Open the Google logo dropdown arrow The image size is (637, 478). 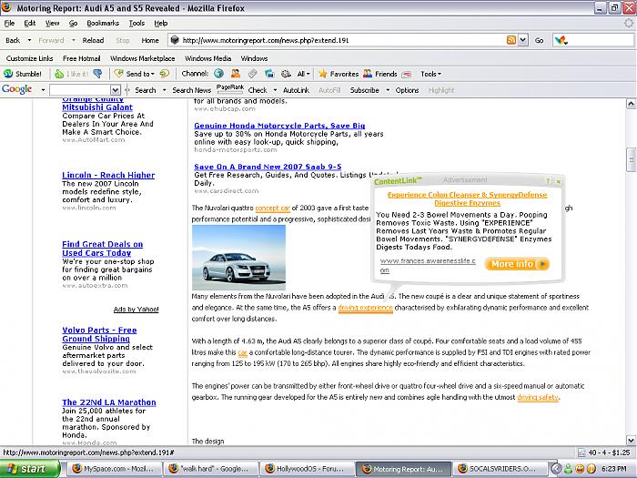click(x=43, y=90)
